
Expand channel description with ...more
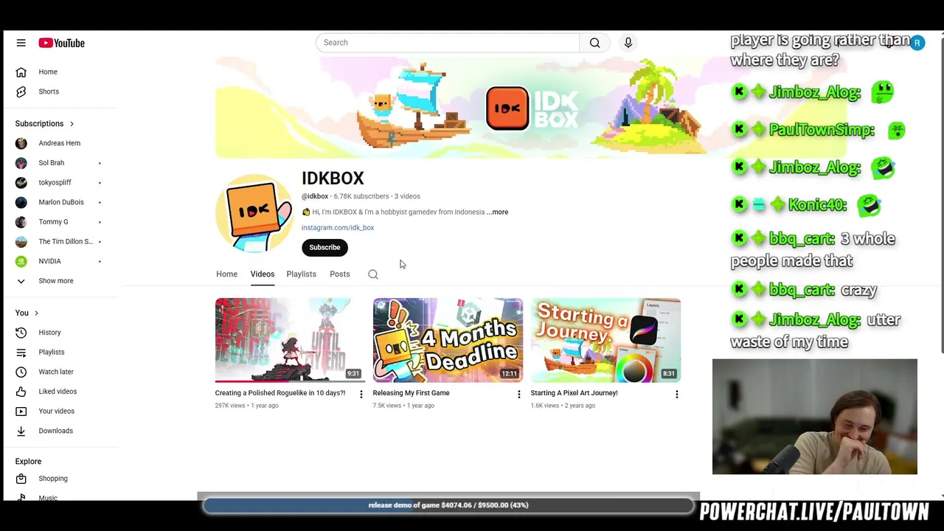[497, 212]
